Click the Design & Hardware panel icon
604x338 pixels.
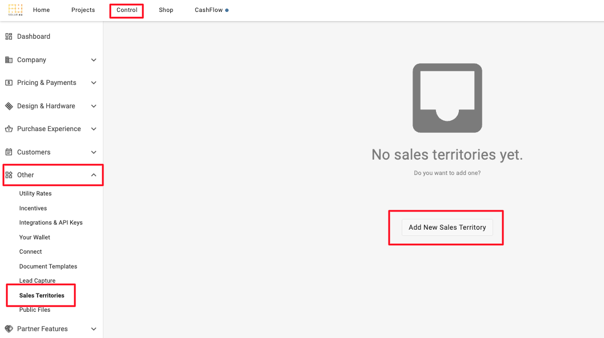tap(9, 106)
